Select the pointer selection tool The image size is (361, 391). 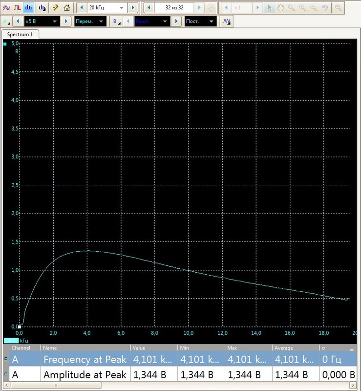270,8
